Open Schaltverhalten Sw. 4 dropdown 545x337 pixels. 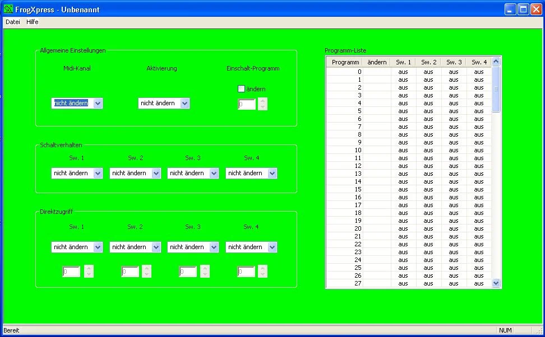click(251, 173)
